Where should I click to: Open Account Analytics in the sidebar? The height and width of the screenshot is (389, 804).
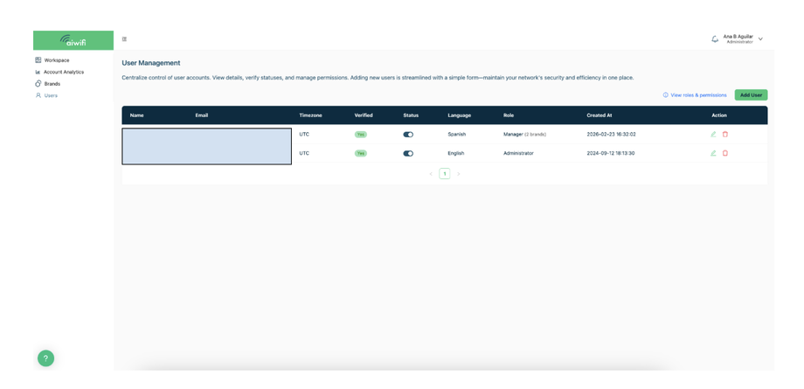(x=64, y=72)
